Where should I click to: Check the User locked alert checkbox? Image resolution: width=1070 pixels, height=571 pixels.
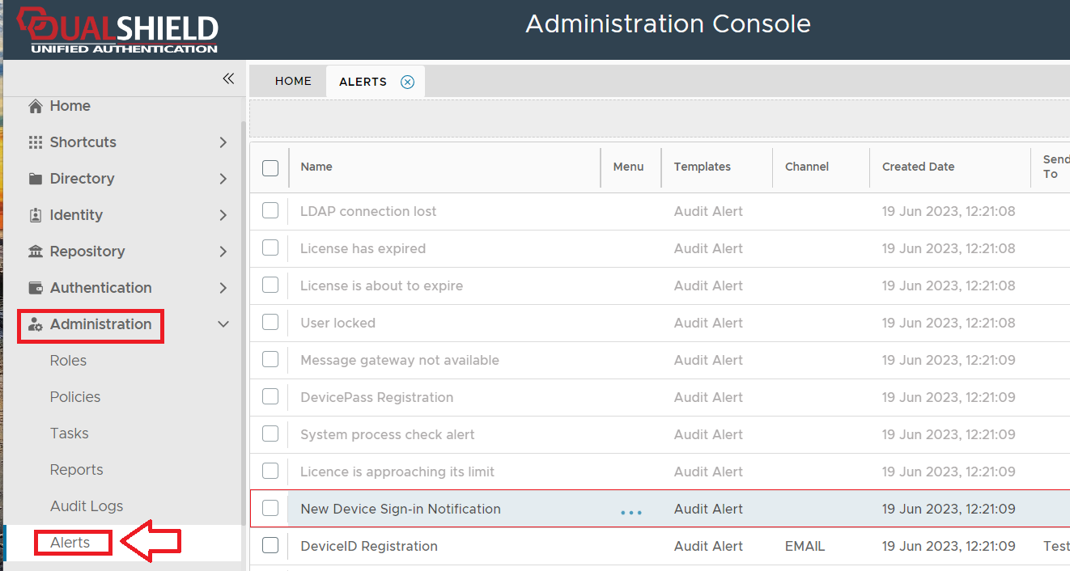tap(270, 323)
